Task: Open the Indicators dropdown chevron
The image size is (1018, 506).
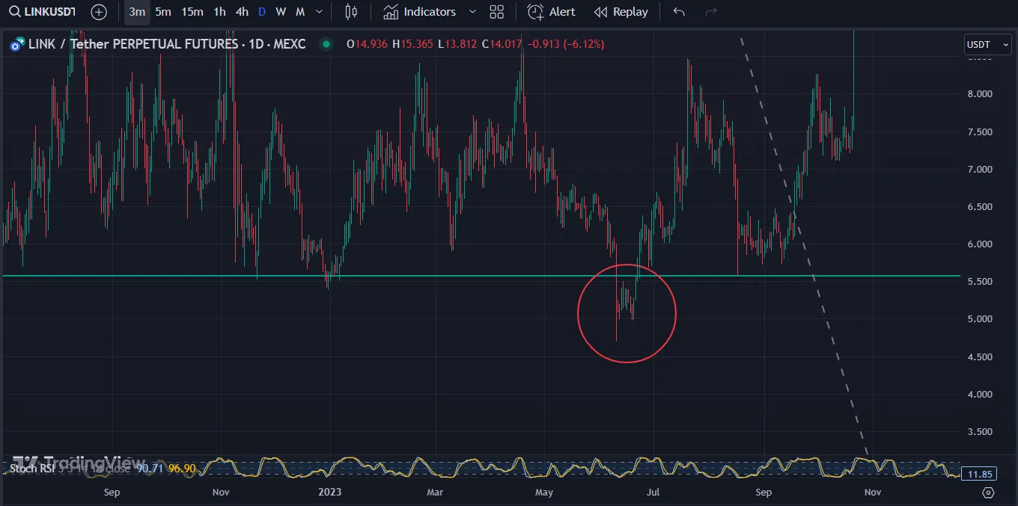Action: [472, 12]
